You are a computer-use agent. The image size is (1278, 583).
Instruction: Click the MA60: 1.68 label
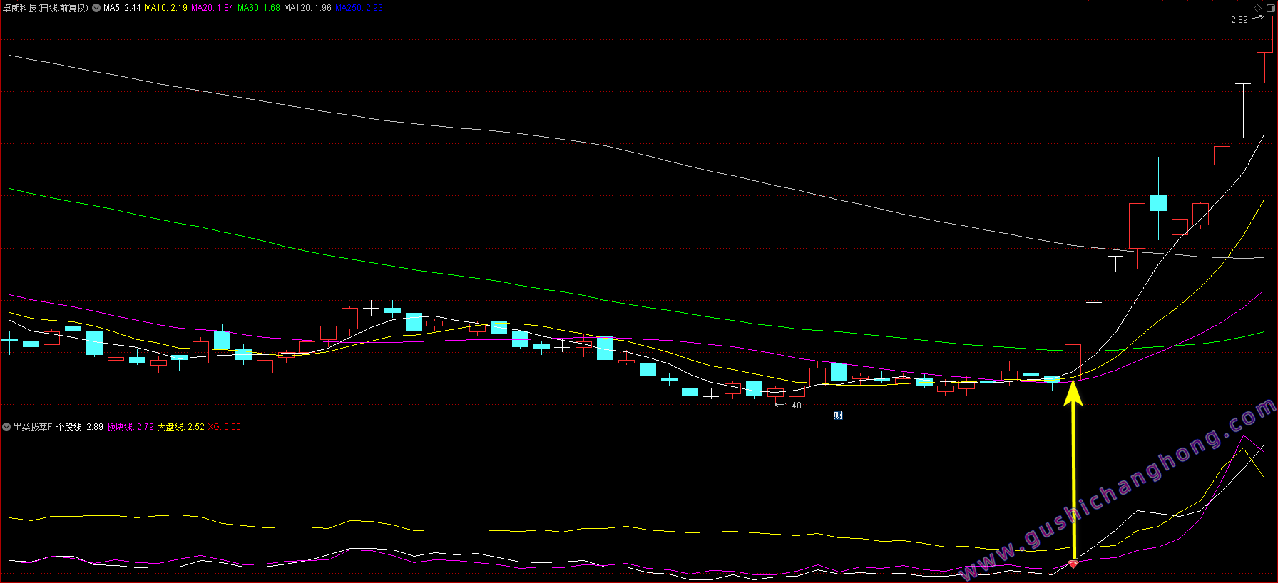[259, 8]
